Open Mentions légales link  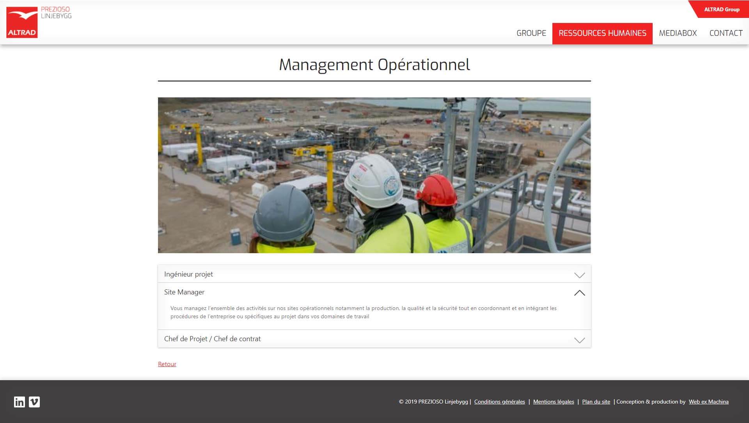point(554,402)
